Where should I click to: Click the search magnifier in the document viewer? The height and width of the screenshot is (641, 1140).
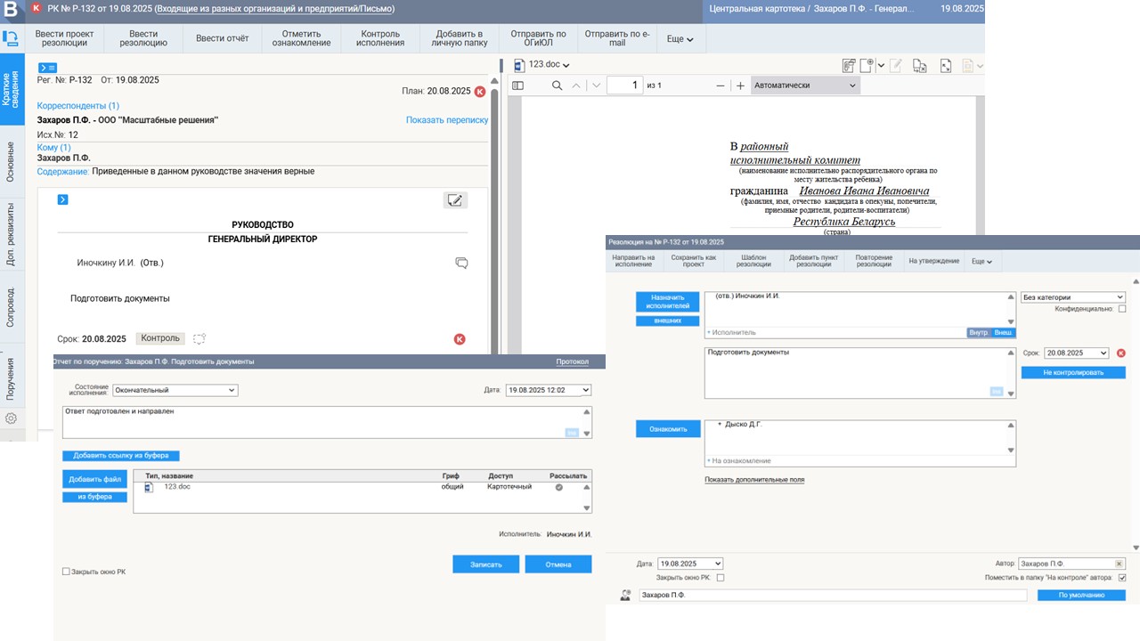coord(557,85)
